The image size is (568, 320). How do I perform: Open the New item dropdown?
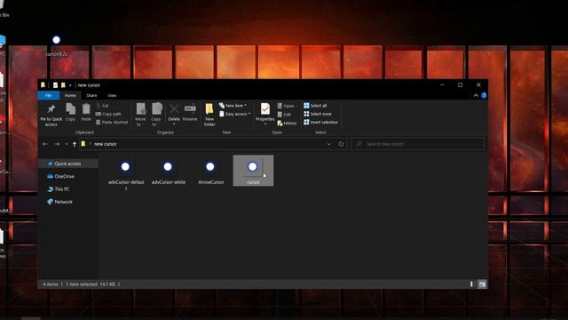tap(233, 106)
